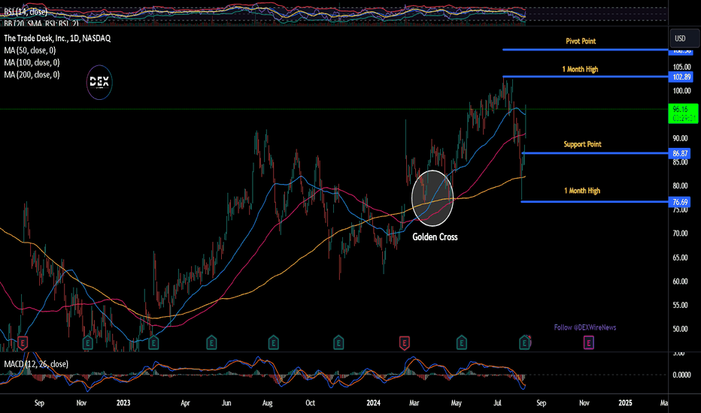This screenshot has width=701, height=413.
Task: Click the 60.00 price scale value
Action: [681, 282]
